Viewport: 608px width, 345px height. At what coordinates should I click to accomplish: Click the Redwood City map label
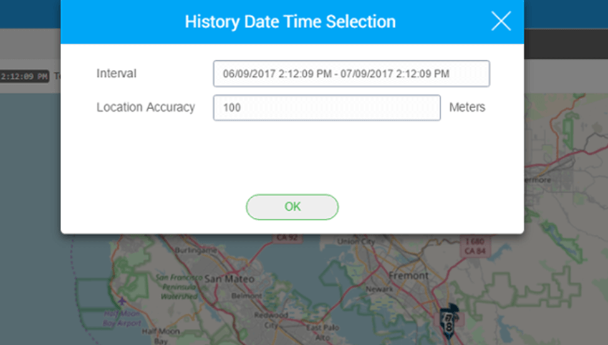coord(271,320)
